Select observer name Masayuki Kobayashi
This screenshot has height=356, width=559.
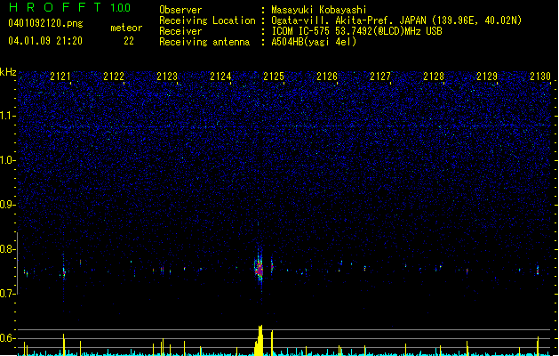tap(319, 10)
